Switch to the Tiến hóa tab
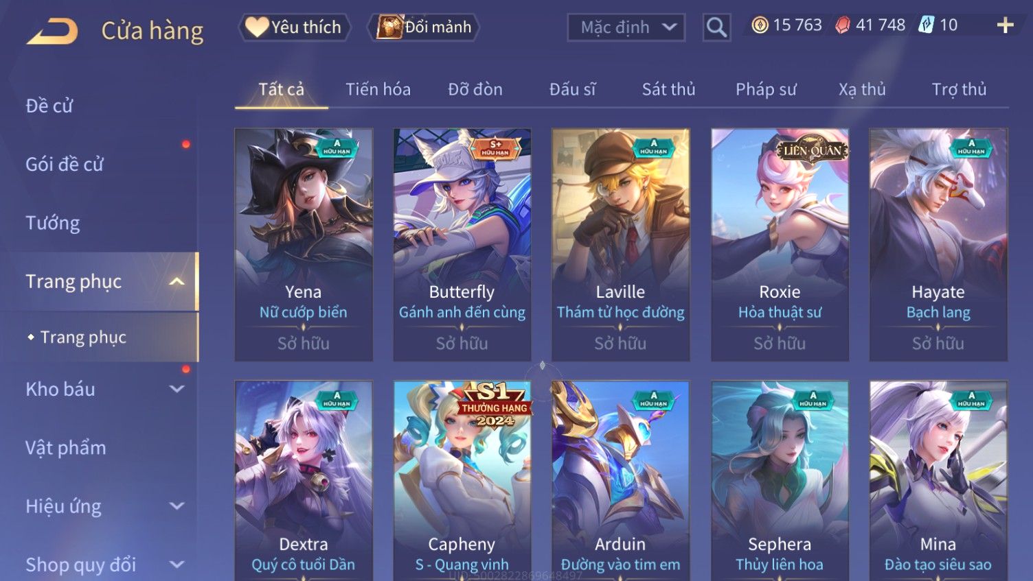The width and height of the screenshot is (1033, 581). (378, 89)
